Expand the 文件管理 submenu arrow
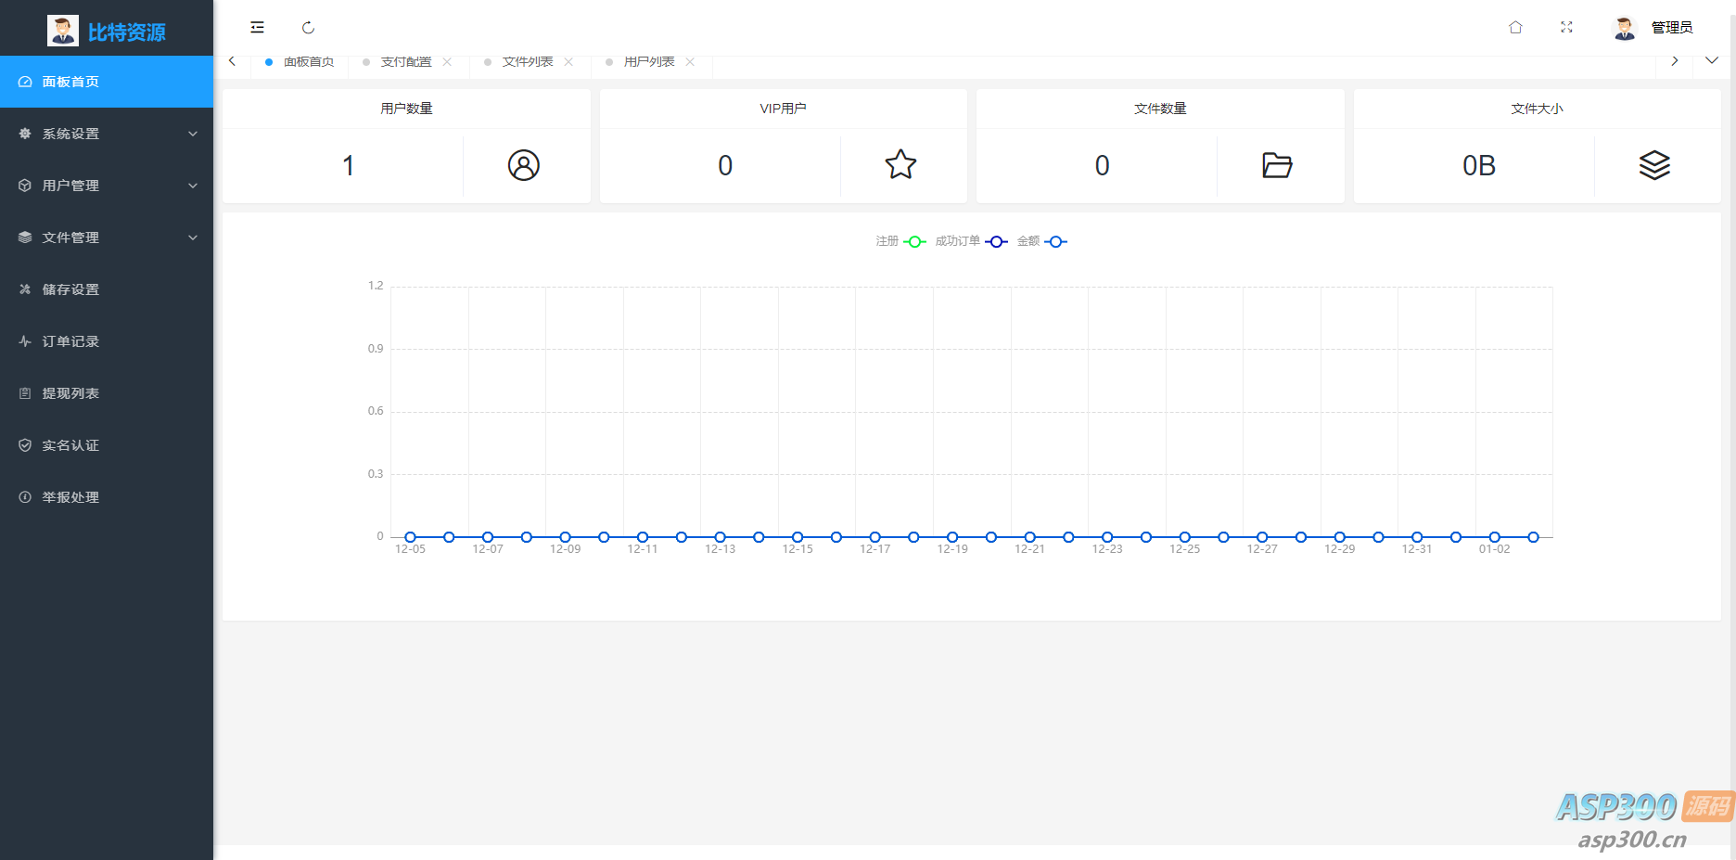Image resolution: width=1736 pixels, height=860 pixels. [193, 237]
